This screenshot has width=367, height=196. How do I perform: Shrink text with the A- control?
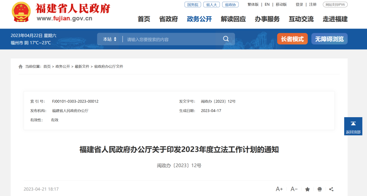click(294, 189)
